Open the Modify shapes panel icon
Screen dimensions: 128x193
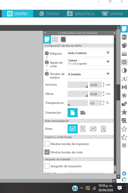pos(124,104)
